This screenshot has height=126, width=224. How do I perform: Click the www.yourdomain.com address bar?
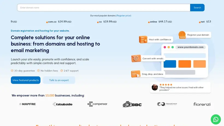[190, 47]
